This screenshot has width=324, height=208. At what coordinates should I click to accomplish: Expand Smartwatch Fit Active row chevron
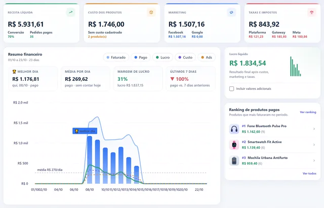pyautogui.click(x=314, y=145)
